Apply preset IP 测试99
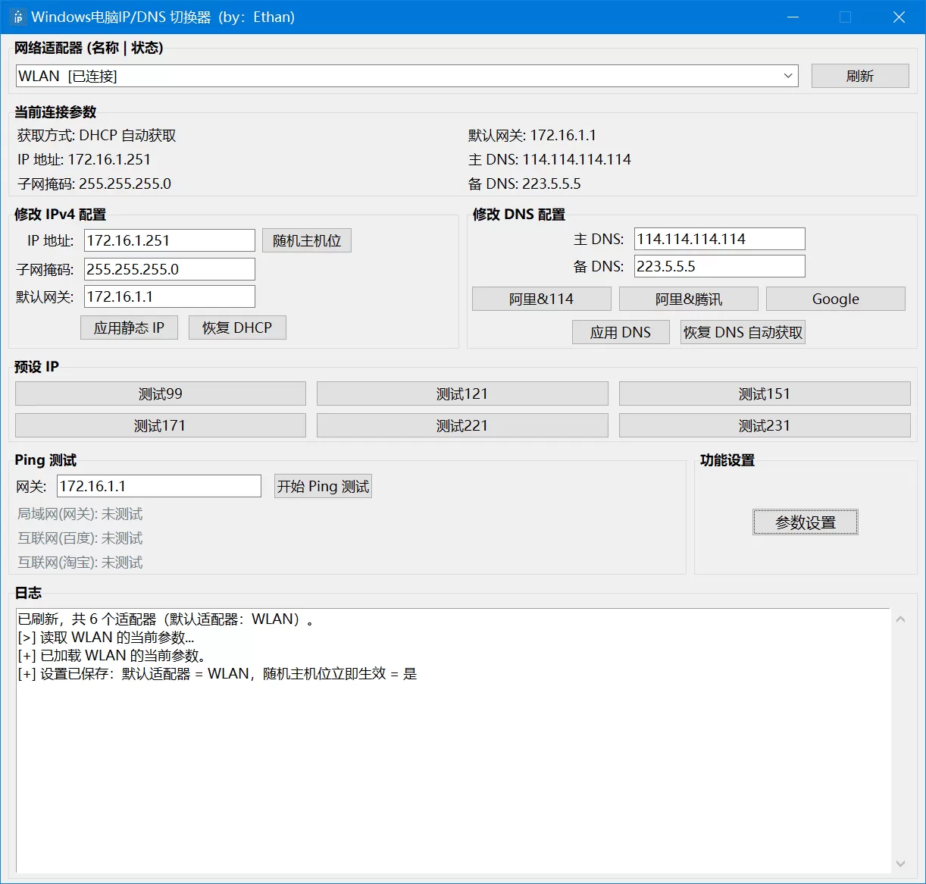The image size is (926, 884). coord(161,393)
